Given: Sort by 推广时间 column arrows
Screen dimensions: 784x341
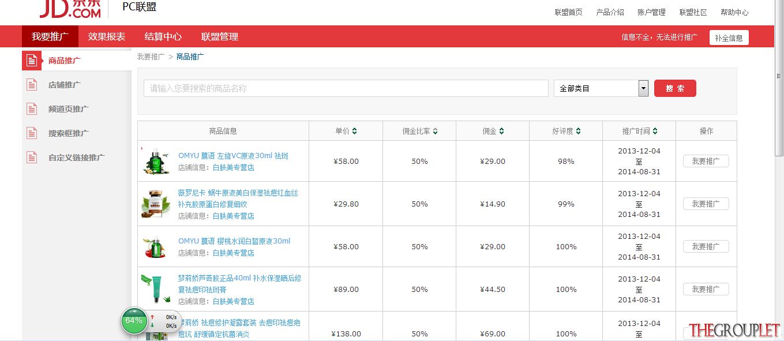Looking at the screenshot, I should (655, 132).
